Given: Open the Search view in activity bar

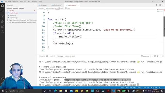Looking at the screenshot, I should point(3,11).
